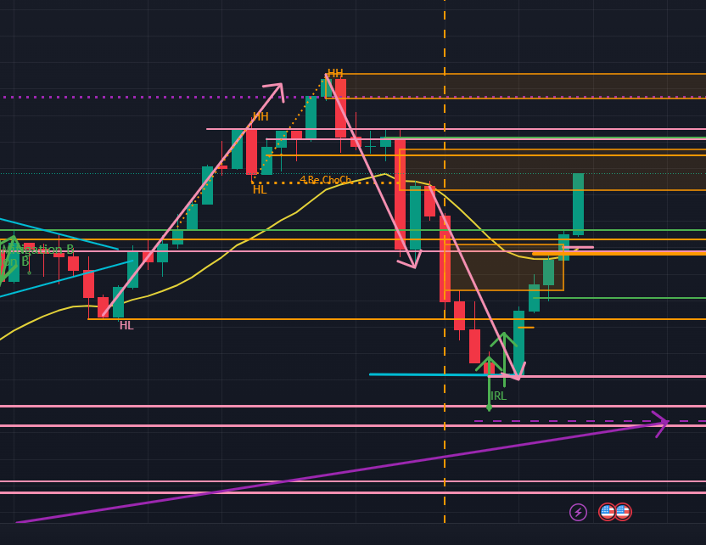Open the rightmost US flag economic event
This screenshot has height=545, width=706.
tap(623, 512)
